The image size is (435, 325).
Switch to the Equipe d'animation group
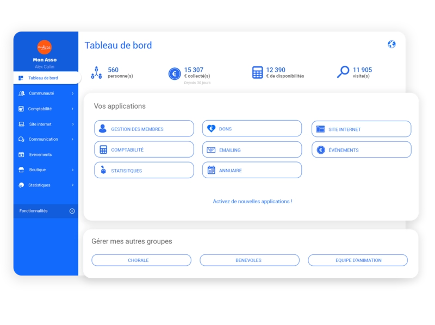(358, 260)
